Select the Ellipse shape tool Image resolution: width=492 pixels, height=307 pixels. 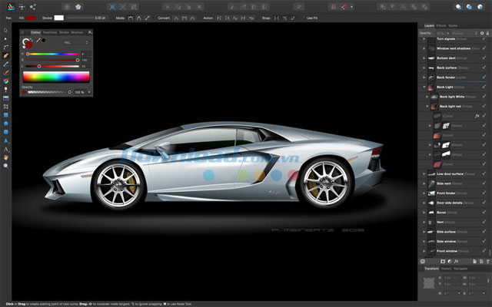point(5,124)
